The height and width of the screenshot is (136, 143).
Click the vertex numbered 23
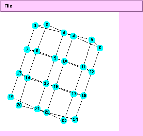pyautogui.click(x=64, y=120)
